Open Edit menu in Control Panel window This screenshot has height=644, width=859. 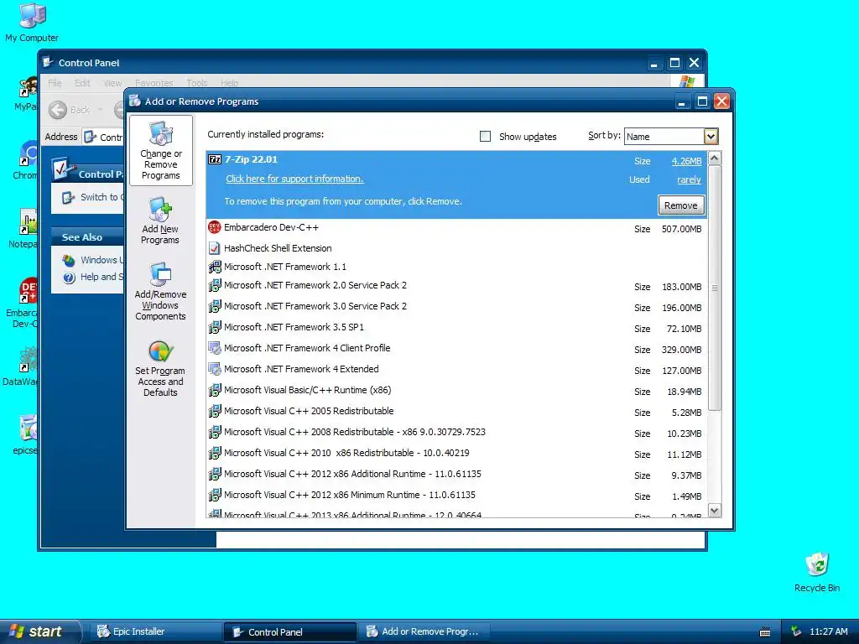point(82,83)
